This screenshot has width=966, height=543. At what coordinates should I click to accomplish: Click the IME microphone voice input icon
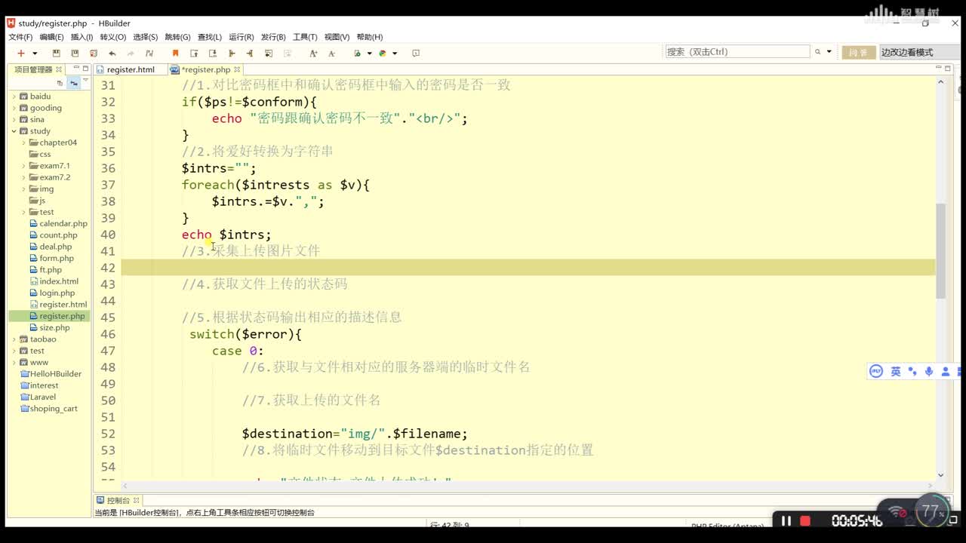point(929,371)
